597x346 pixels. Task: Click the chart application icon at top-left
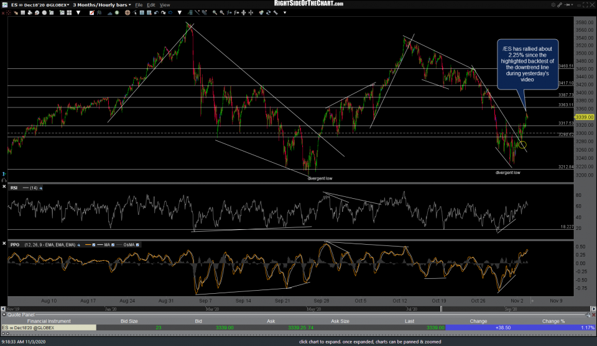(x=4, y=4)
